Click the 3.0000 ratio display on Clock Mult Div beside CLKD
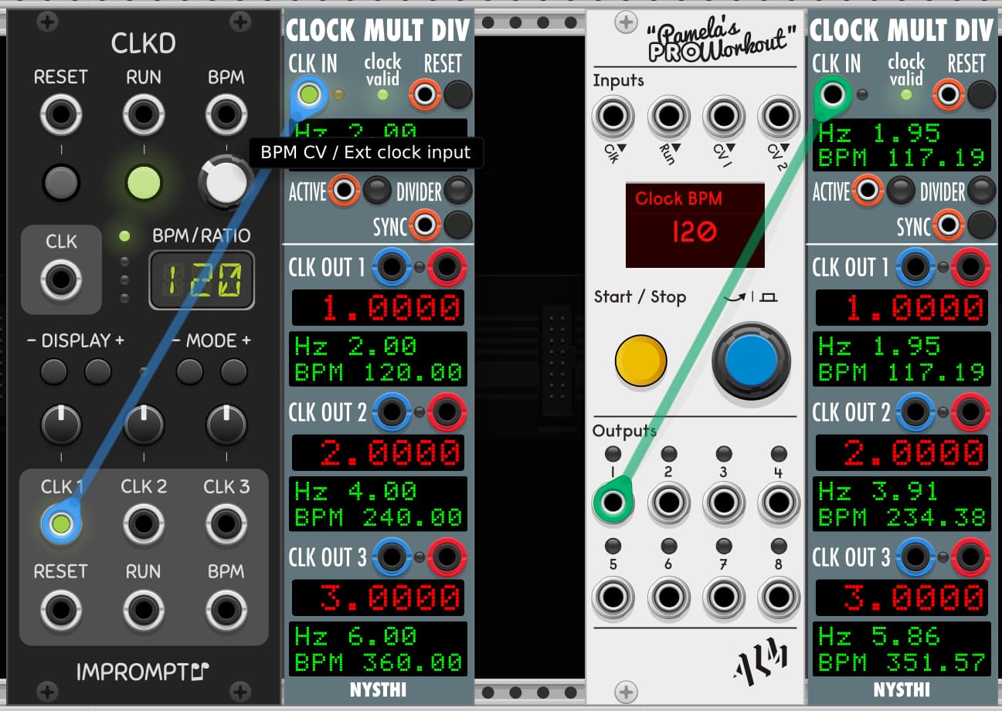 coord(378,598)
